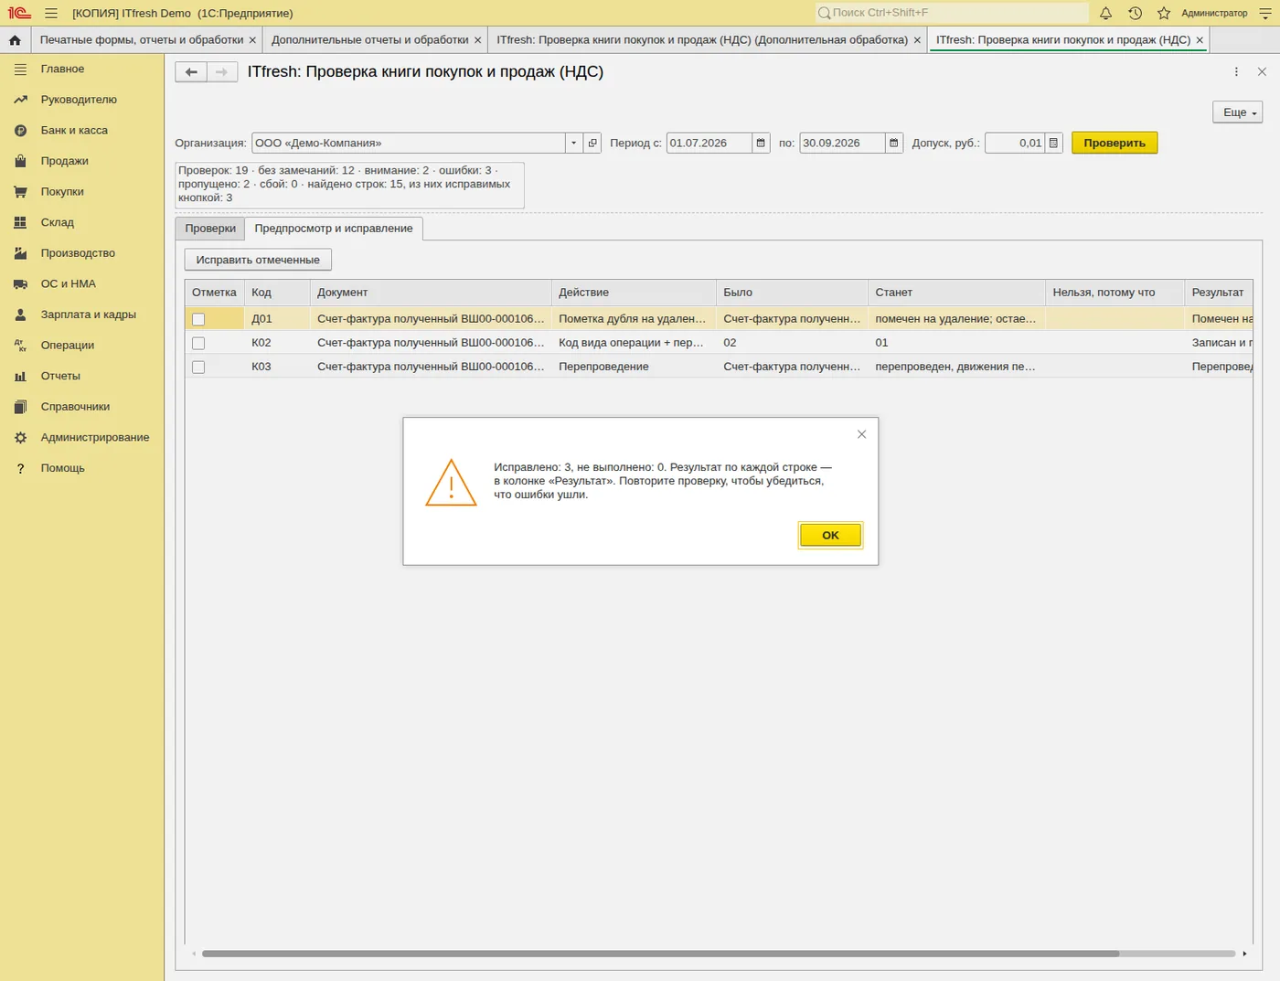Open calendar picker for period start date
This screenshot has width=1280, height=981.
761,143
